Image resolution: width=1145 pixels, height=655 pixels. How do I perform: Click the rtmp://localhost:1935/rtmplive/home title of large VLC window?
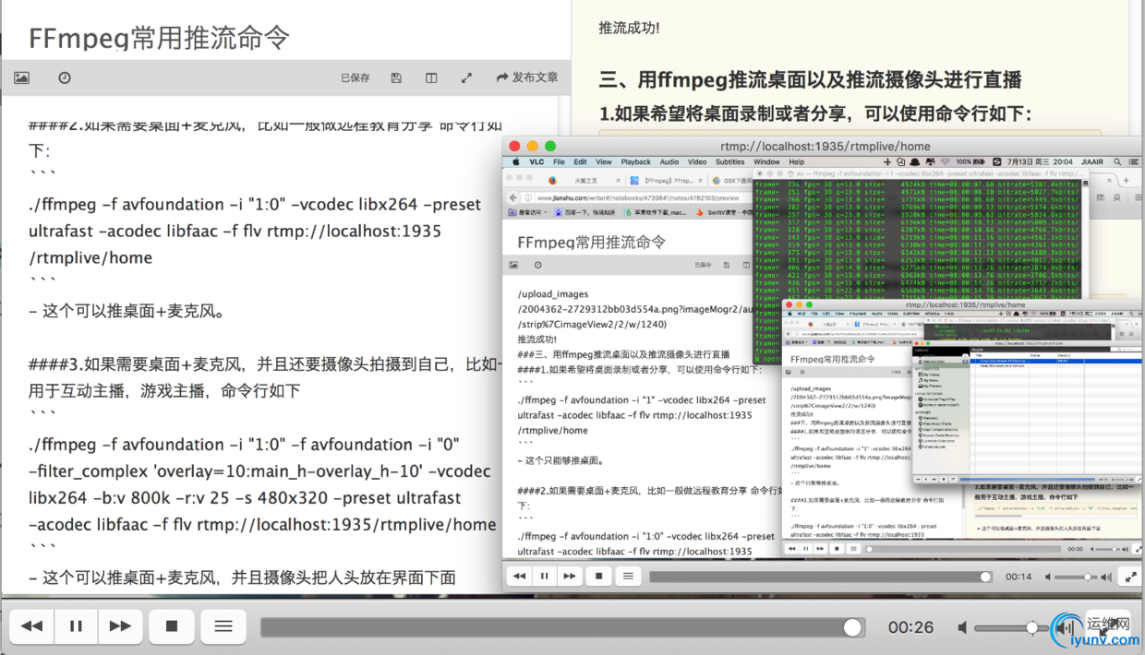click(x=826, y=146)
